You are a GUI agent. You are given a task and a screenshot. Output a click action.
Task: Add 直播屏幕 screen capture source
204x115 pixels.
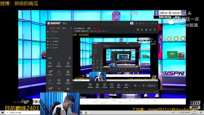click(x=90, y=86)
